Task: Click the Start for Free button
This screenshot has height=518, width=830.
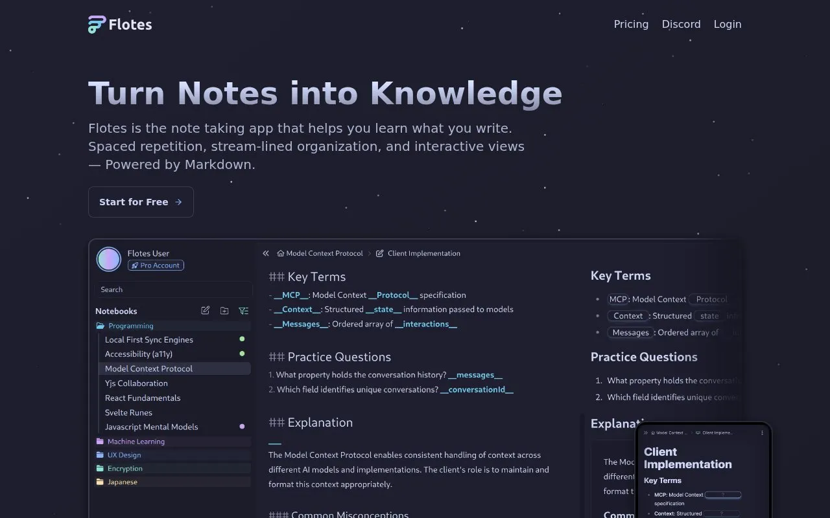Action: [x=141, y=202]
